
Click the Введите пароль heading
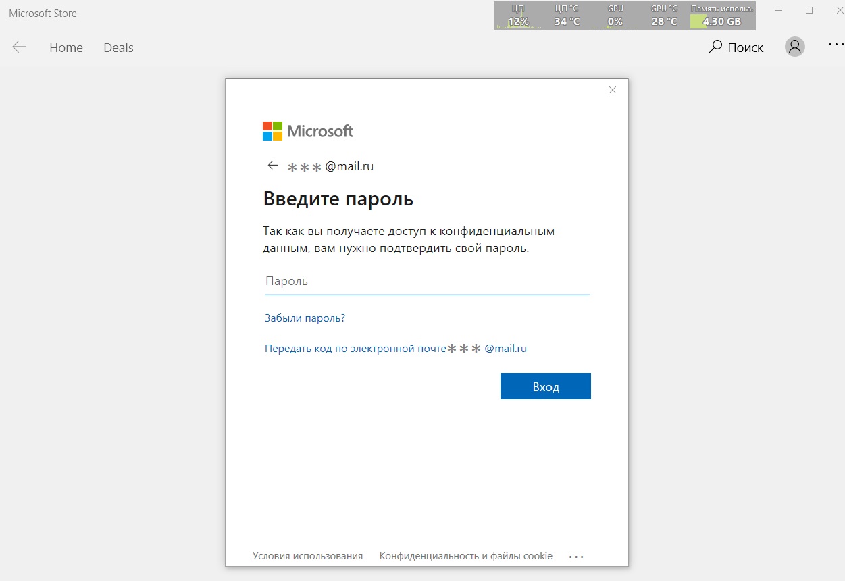[338, 199]
